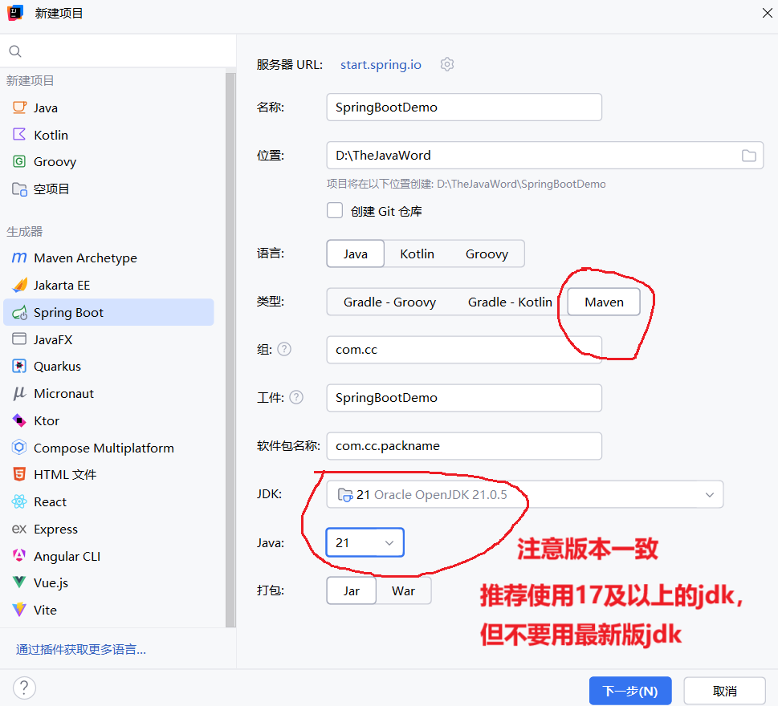Select Groovy as the language

point(487,254)
